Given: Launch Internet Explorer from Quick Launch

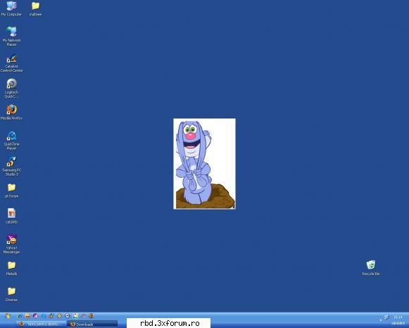Looking at the screenshot, I should coord(20,316).
